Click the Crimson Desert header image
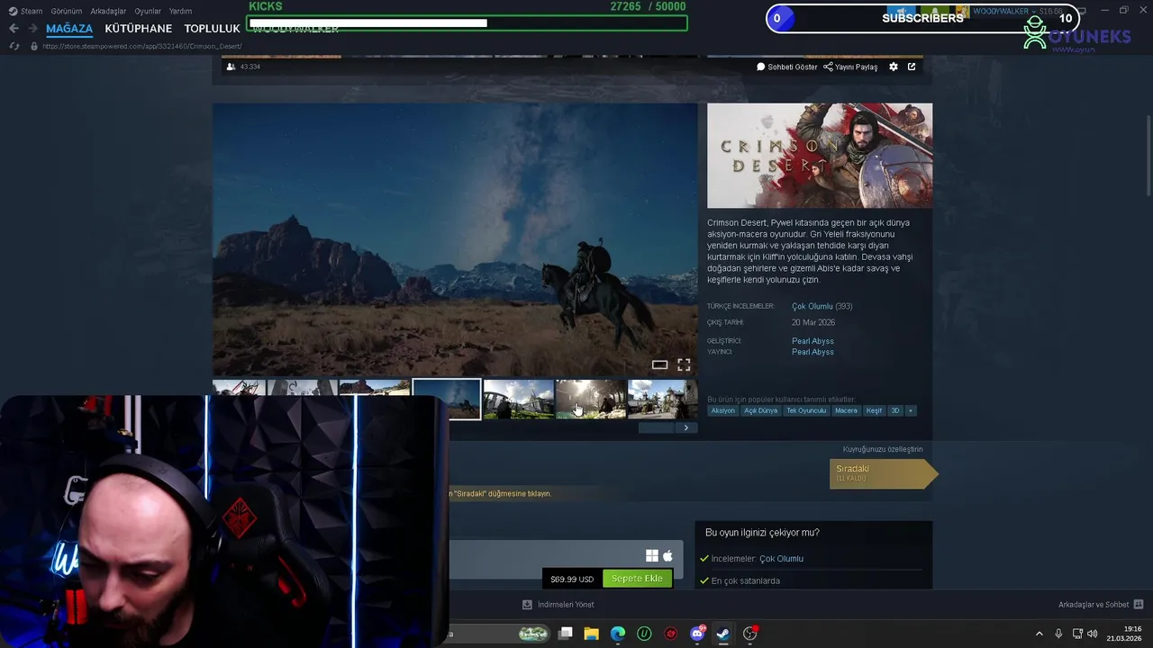The height and width of the screenshot is (648, 1153). (820, 156)
